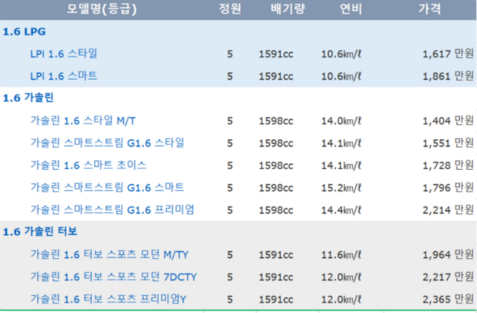Click the 정원 column header
The height and width of the screenshot is (313, 477).
pyautogui.click(x=230, y=9)
